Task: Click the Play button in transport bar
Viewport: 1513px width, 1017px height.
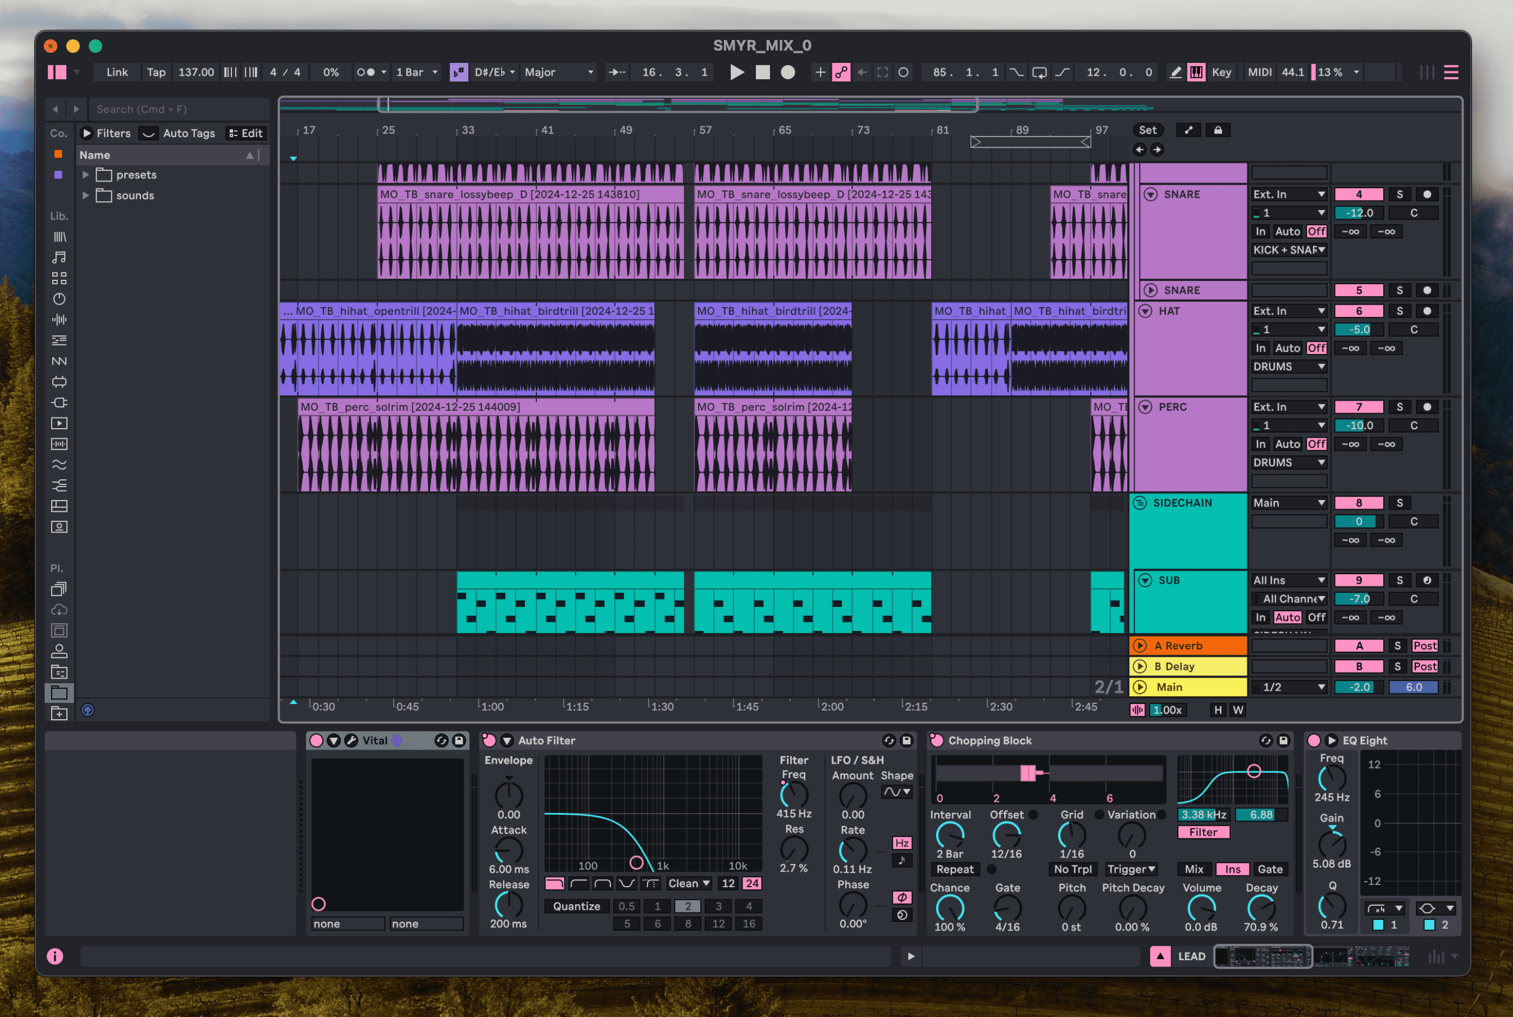Action: tap(736, 72)
